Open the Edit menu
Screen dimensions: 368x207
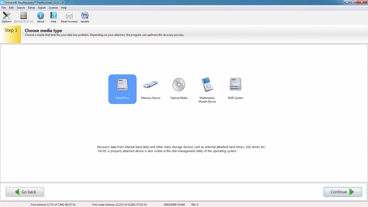point(11,8)
